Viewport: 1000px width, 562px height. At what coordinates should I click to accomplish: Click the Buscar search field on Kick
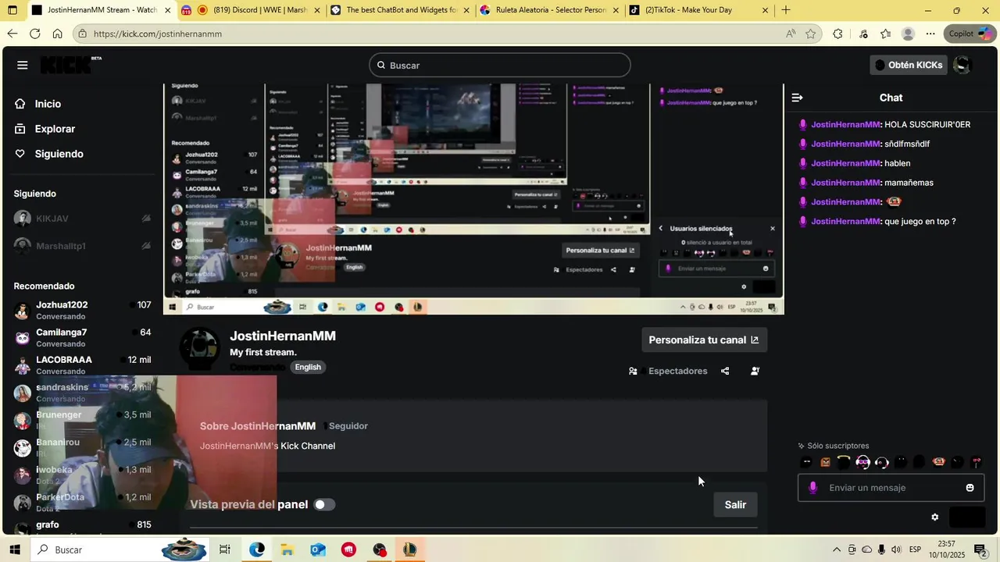(500, 66)
